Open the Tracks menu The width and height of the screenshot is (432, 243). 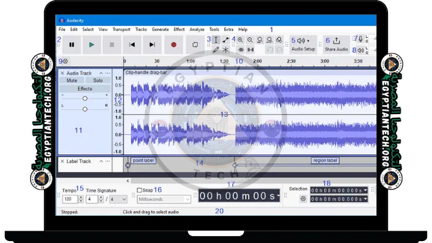141,29
